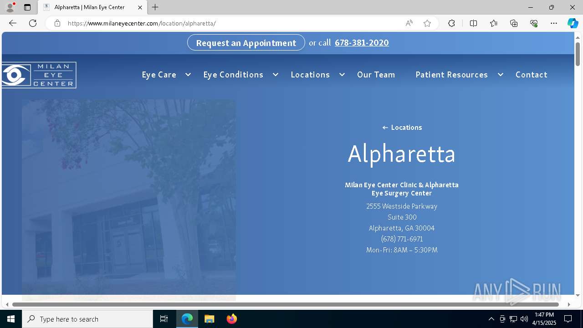Click the scroll right arrow
Image resolution: width=583 pixels, height=328 pixels.
click(568, 304)
